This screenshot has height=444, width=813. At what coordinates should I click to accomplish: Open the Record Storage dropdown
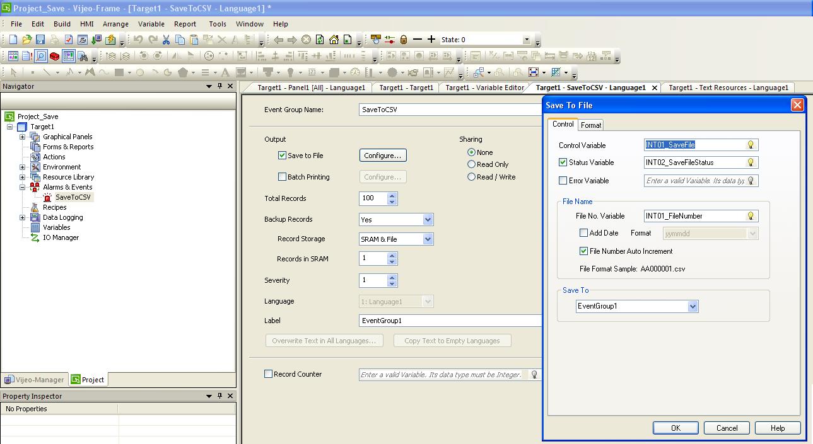coord(428,239)
